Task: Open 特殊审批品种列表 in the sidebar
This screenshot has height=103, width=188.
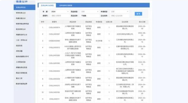Action: pyautogui.click(x=22, y=24)
